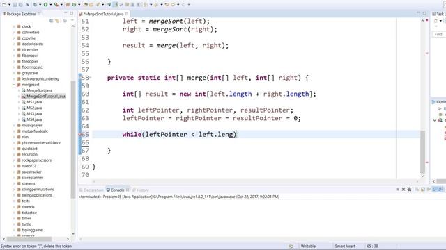Click the Package Explorer horizontal scrollbar
This screenshot has height=250, width=446.
point(29,239)
